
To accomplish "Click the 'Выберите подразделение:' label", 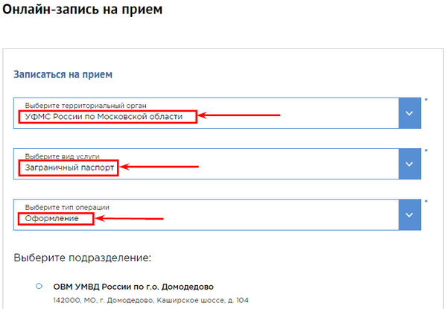I will click(x=82, y=258).
